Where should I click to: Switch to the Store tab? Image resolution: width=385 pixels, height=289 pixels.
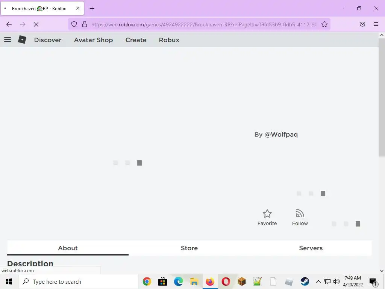pyautogui.click(x=189, y=248)
